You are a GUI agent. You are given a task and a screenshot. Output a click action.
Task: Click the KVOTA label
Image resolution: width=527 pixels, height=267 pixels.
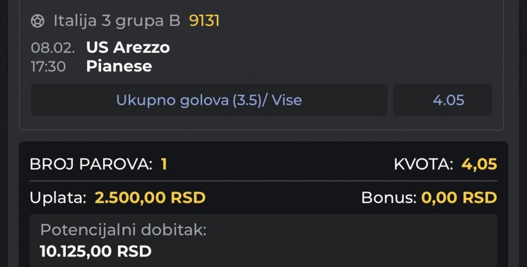(423, 164)
